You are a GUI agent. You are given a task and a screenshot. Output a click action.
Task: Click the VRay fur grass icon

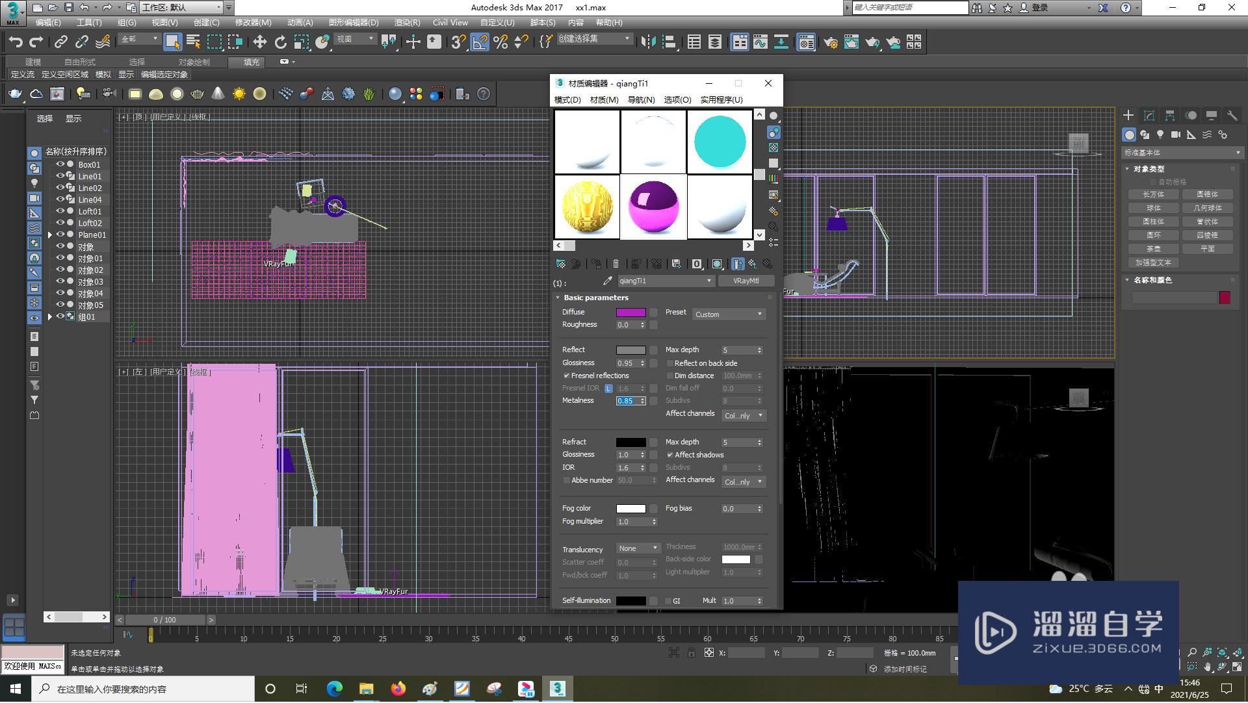coord(369,94)
